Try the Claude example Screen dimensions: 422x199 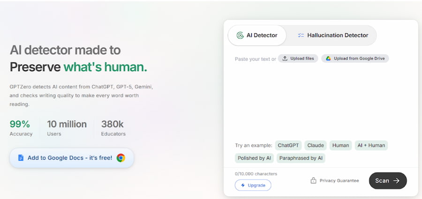pyautogui.click(x=316, y=146)
